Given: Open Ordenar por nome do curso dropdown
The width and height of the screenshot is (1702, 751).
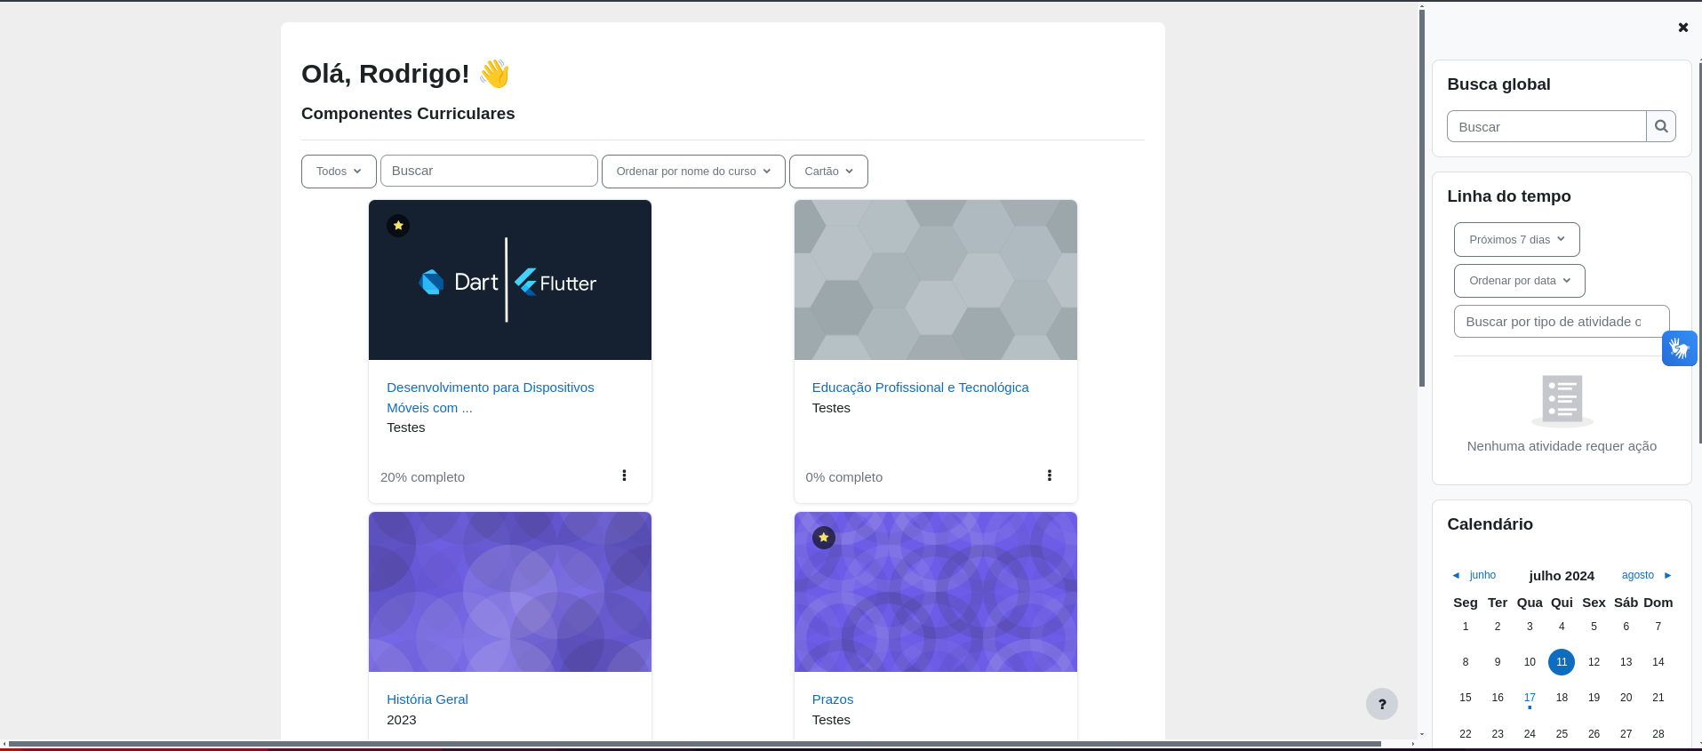Looking at the screenshot, I should pos(693,172).
